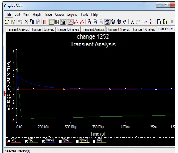
Task: Click the Voltage/Current vertical axis label
Action: (x=8, y=85)
